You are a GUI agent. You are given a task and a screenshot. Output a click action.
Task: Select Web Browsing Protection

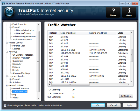[24, 36]
